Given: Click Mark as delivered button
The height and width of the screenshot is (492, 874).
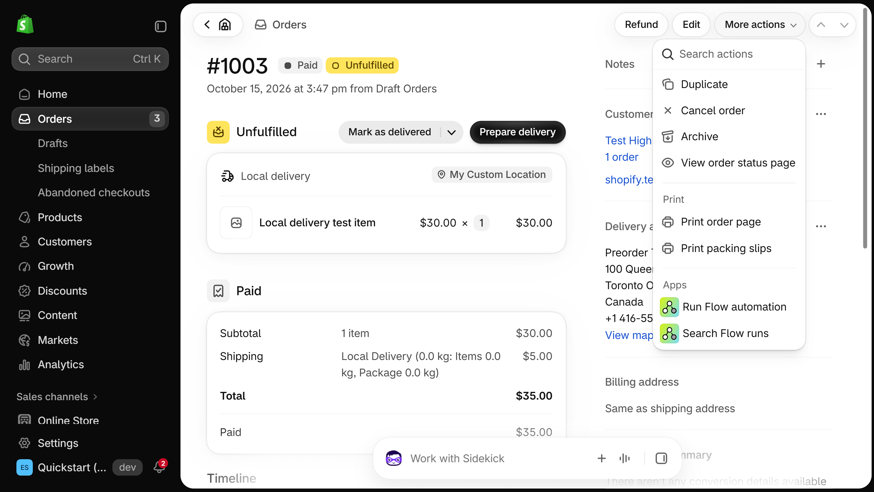Looking at the screenshot, I should (389, 132).
